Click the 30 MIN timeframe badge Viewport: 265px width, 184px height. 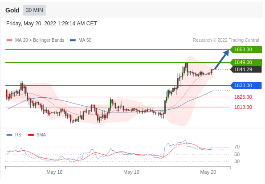[x=34, y=10]
